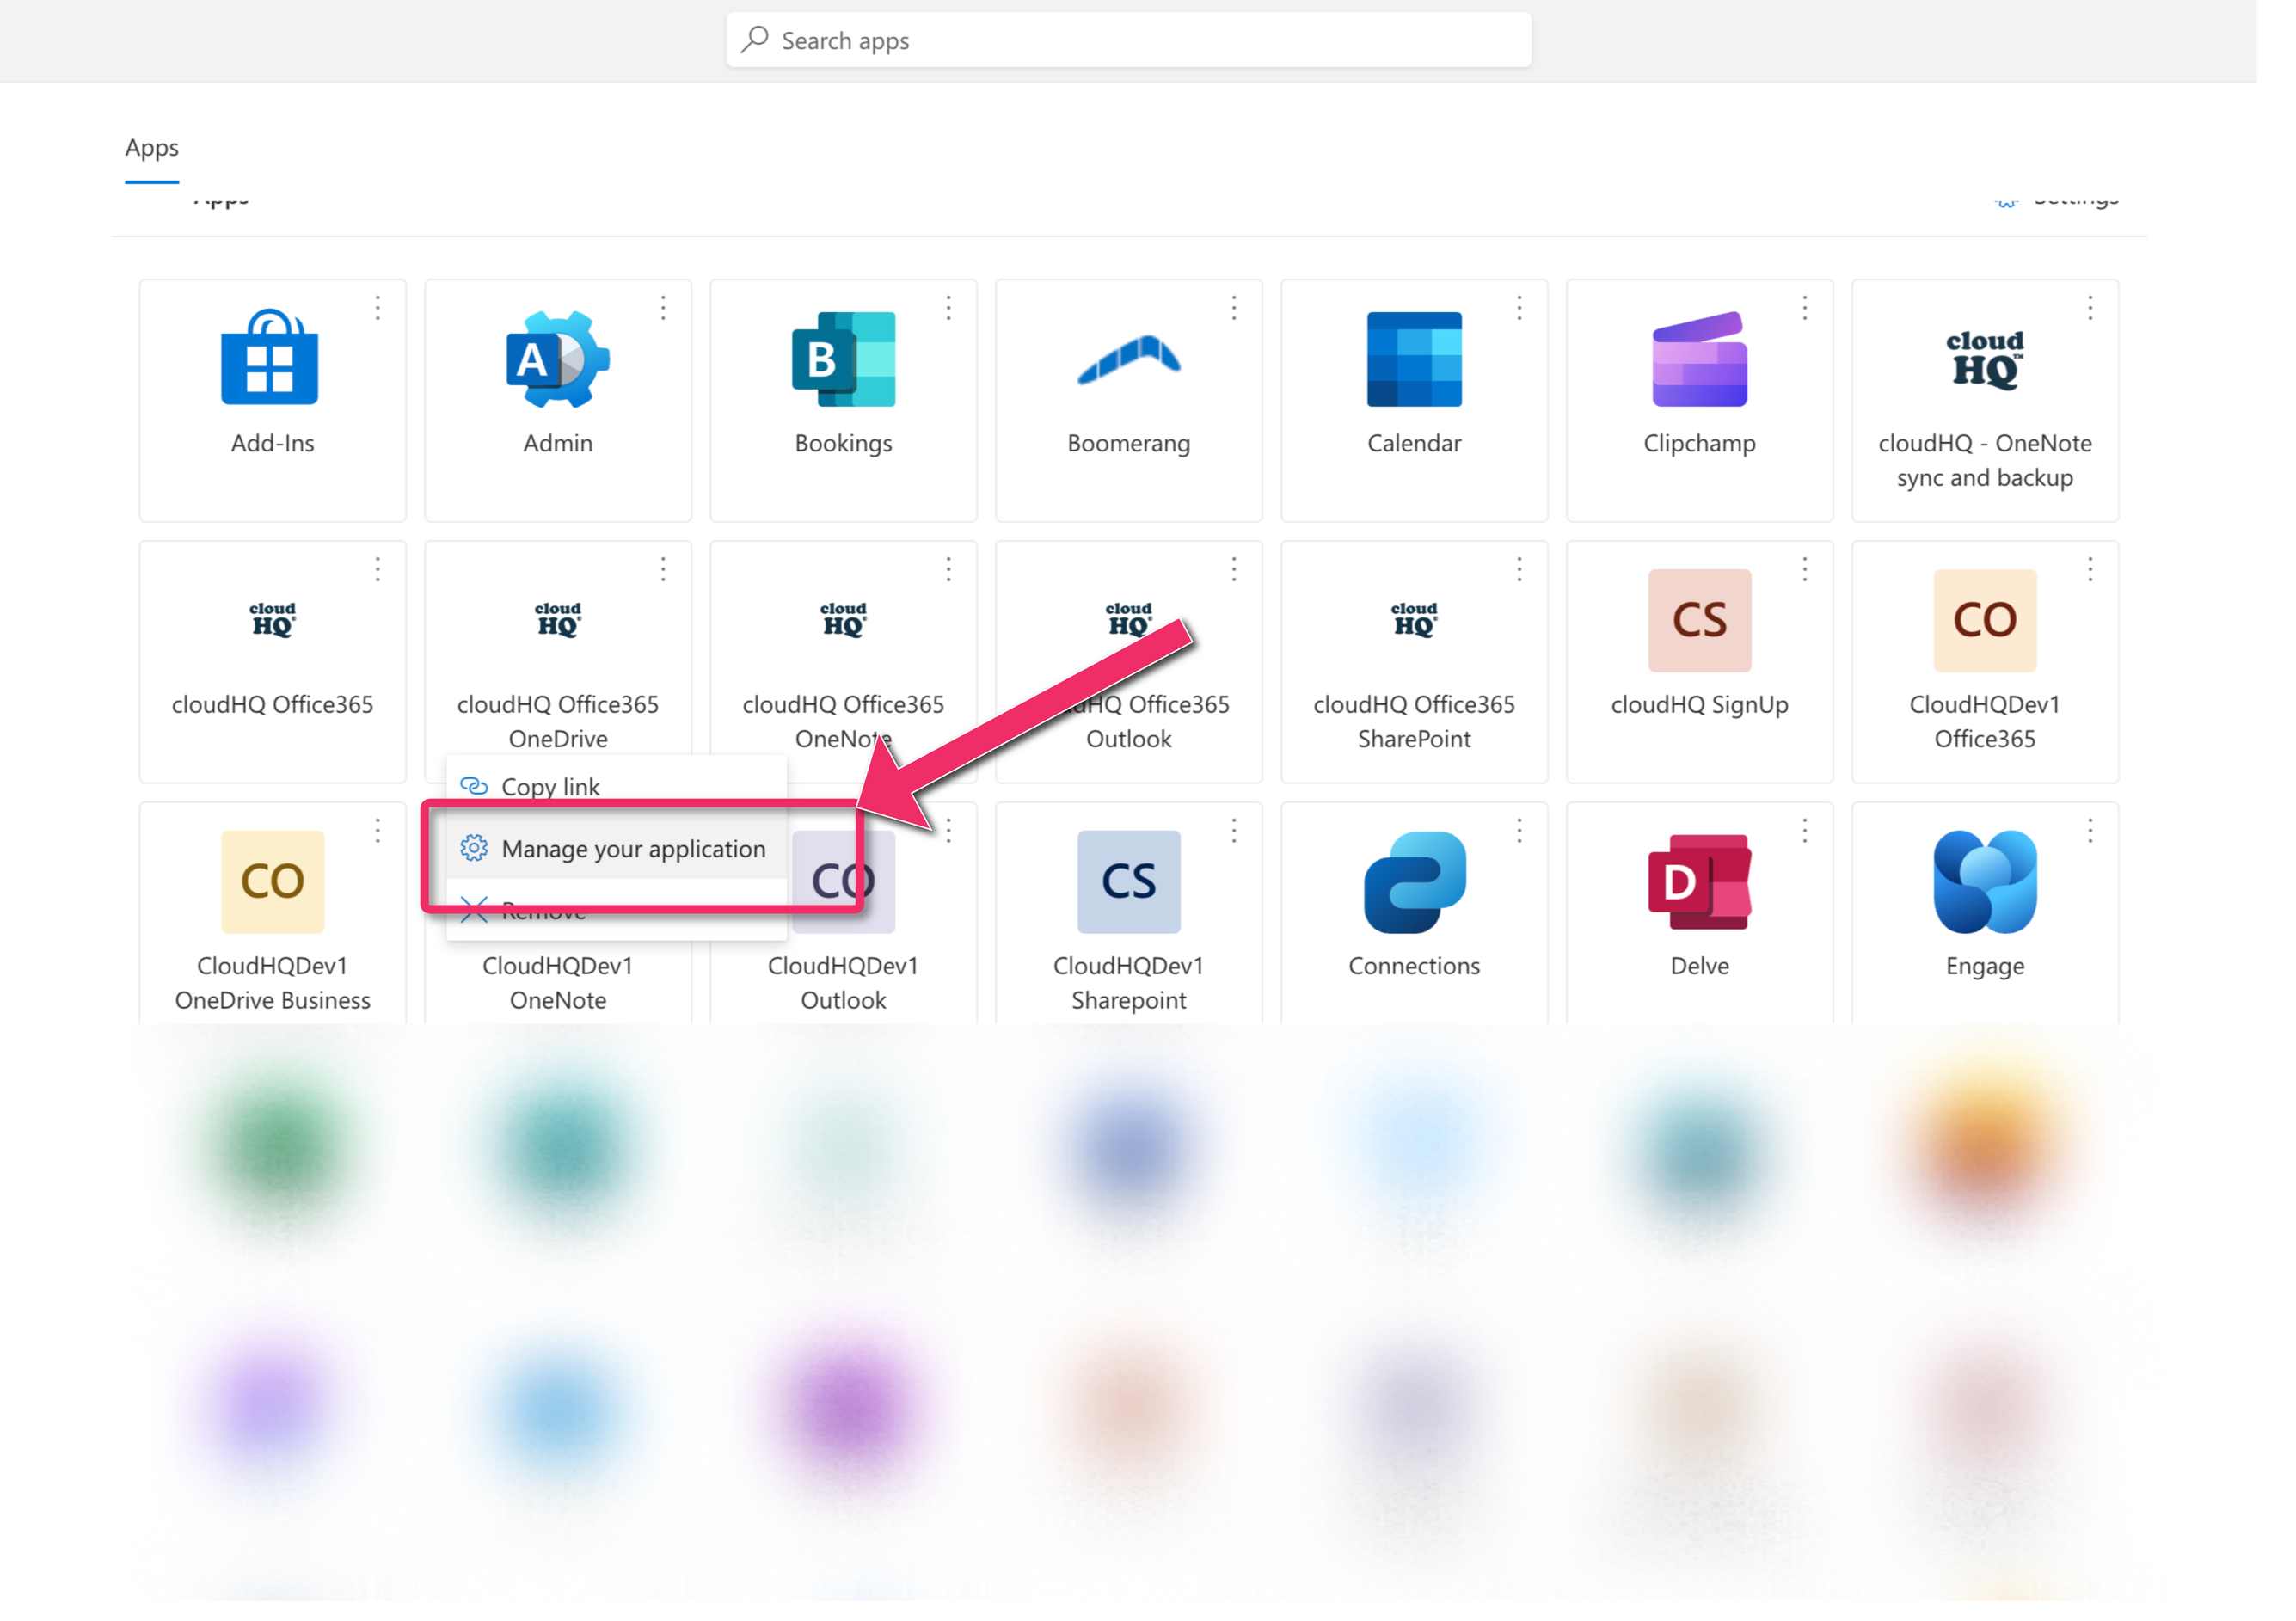Open CloudHQDev1 OneDrive Business icon

click(x=272, y=881)
